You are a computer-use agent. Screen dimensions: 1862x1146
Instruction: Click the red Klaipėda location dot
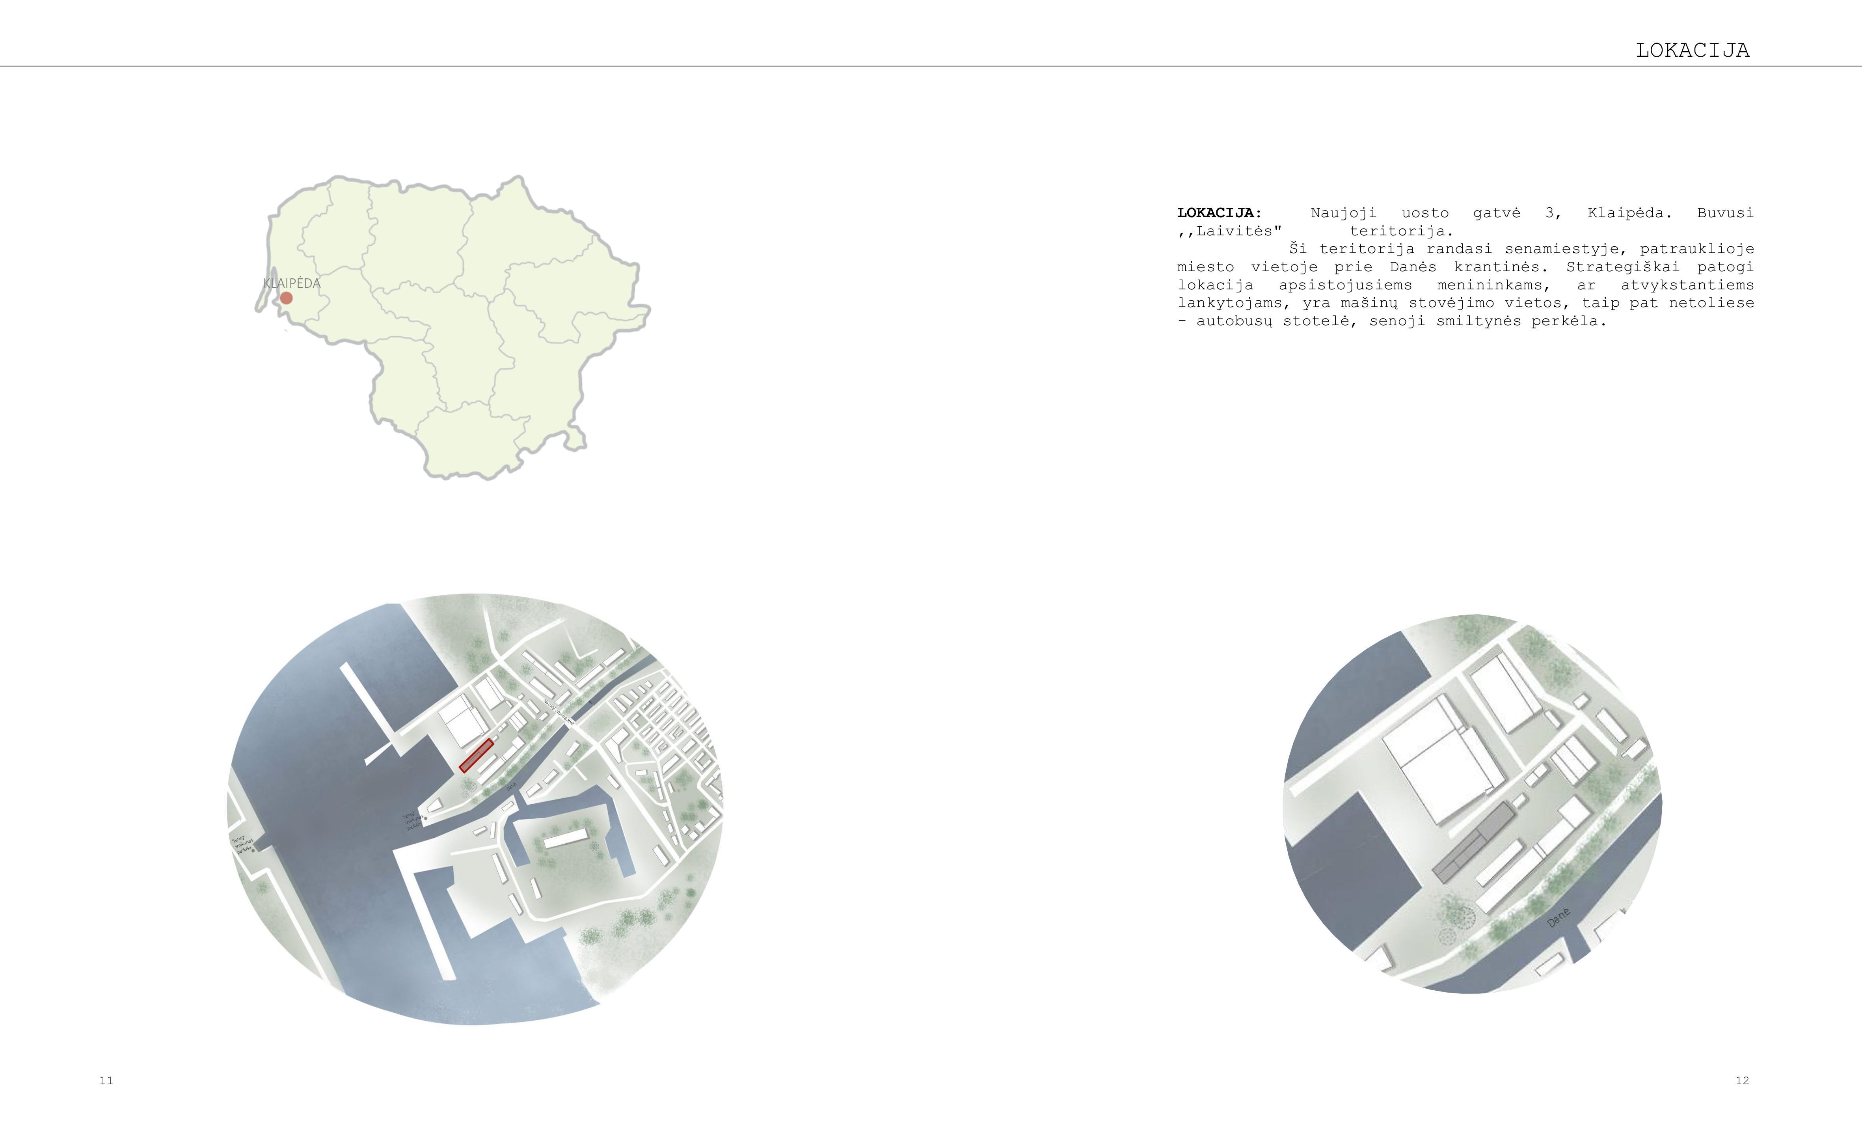point(287,298)
